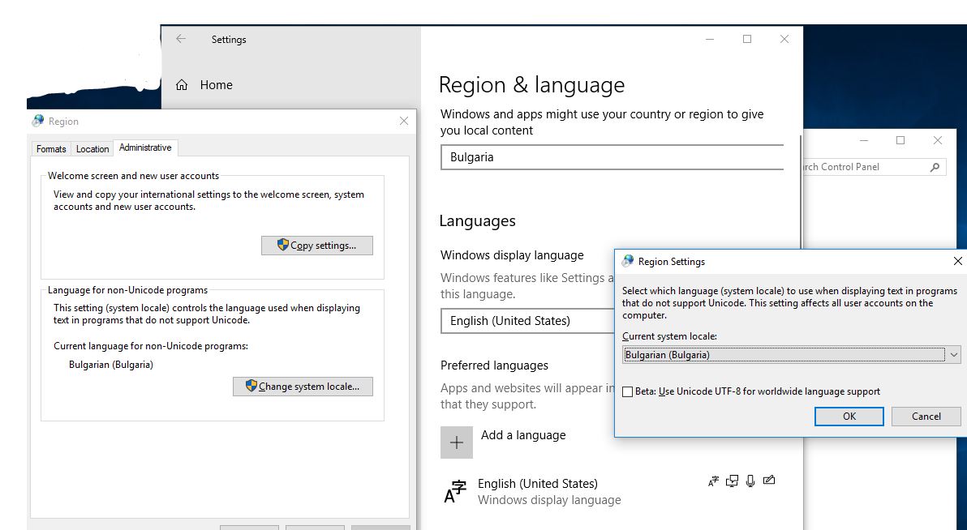Click the display language icon for English
Viewport: 967px width, 530px height.
coord(713,481)
